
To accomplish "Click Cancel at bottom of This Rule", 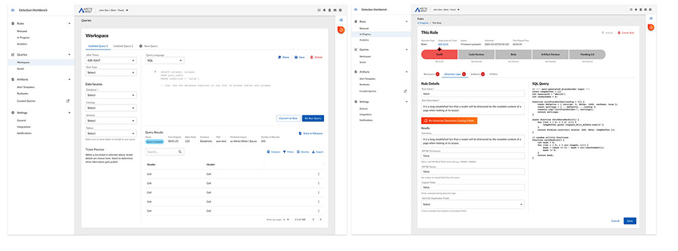I will [616, 220].
